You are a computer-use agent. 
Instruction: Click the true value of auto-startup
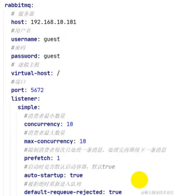click(76, 175)
